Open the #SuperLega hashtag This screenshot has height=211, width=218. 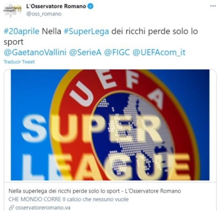tap(86, 32)
